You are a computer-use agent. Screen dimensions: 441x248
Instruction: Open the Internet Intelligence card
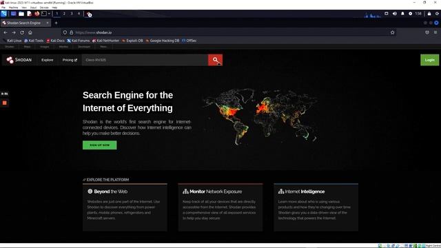316,207
